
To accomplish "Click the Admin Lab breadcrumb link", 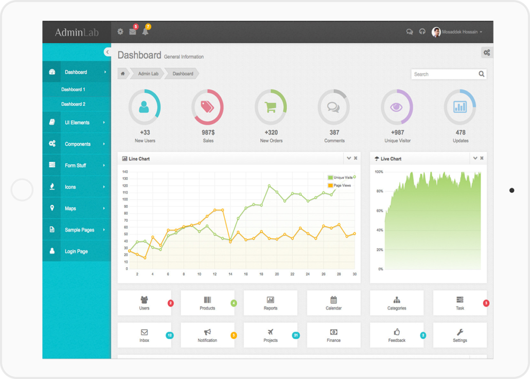I will (148, 74).
